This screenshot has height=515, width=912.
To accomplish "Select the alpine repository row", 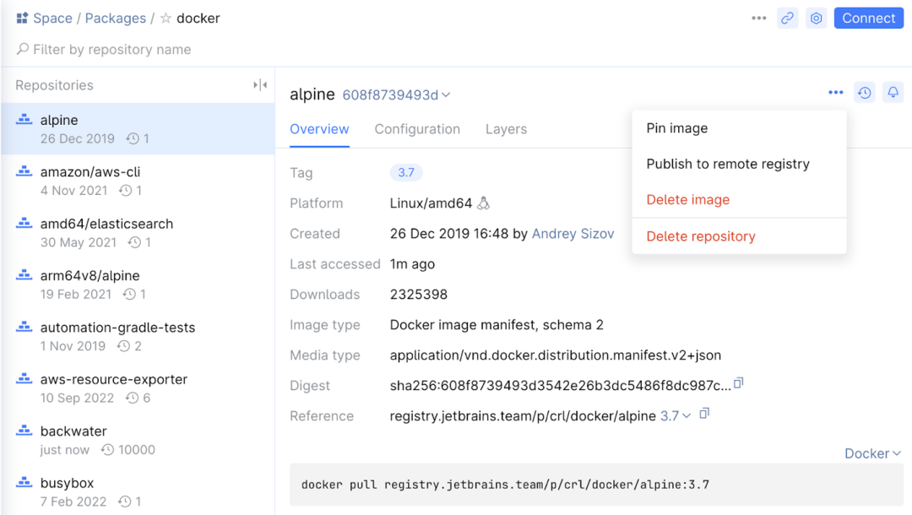I will 138,129.
